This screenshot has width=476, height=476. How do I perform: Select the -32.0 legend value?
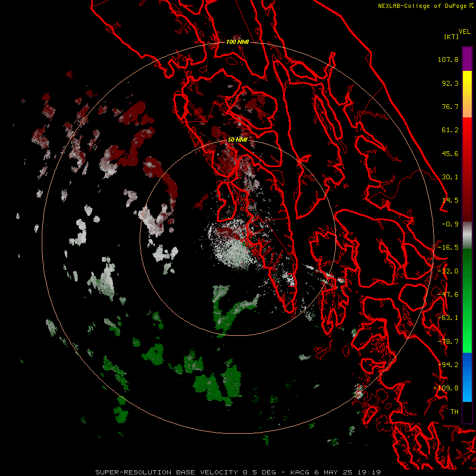(x=448, y=271)
